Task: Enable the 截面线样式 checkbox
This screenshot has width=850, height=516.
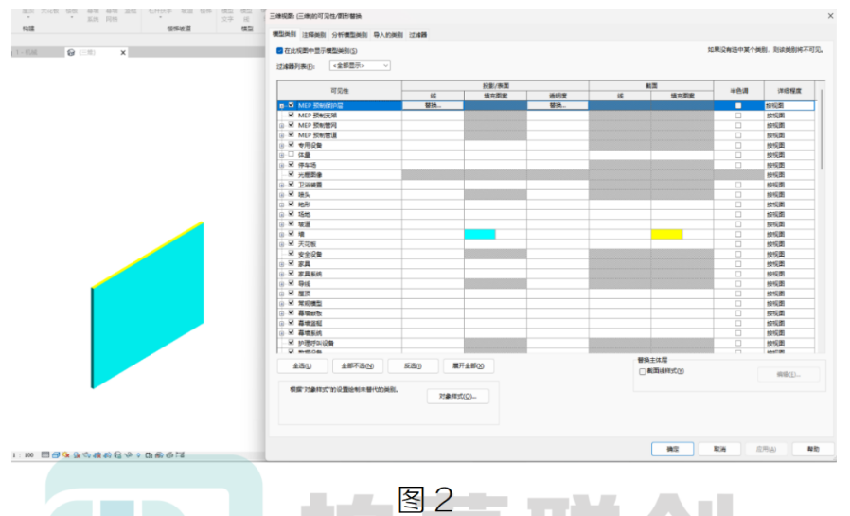Action: point(643,371)
